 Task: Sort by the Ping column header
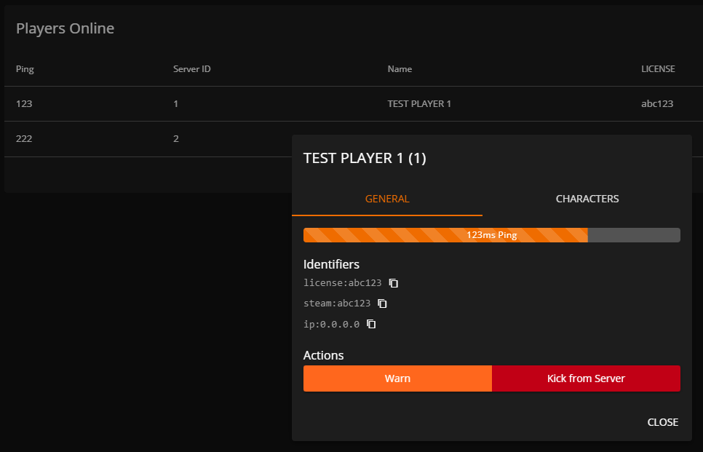[x=25, y=69]
